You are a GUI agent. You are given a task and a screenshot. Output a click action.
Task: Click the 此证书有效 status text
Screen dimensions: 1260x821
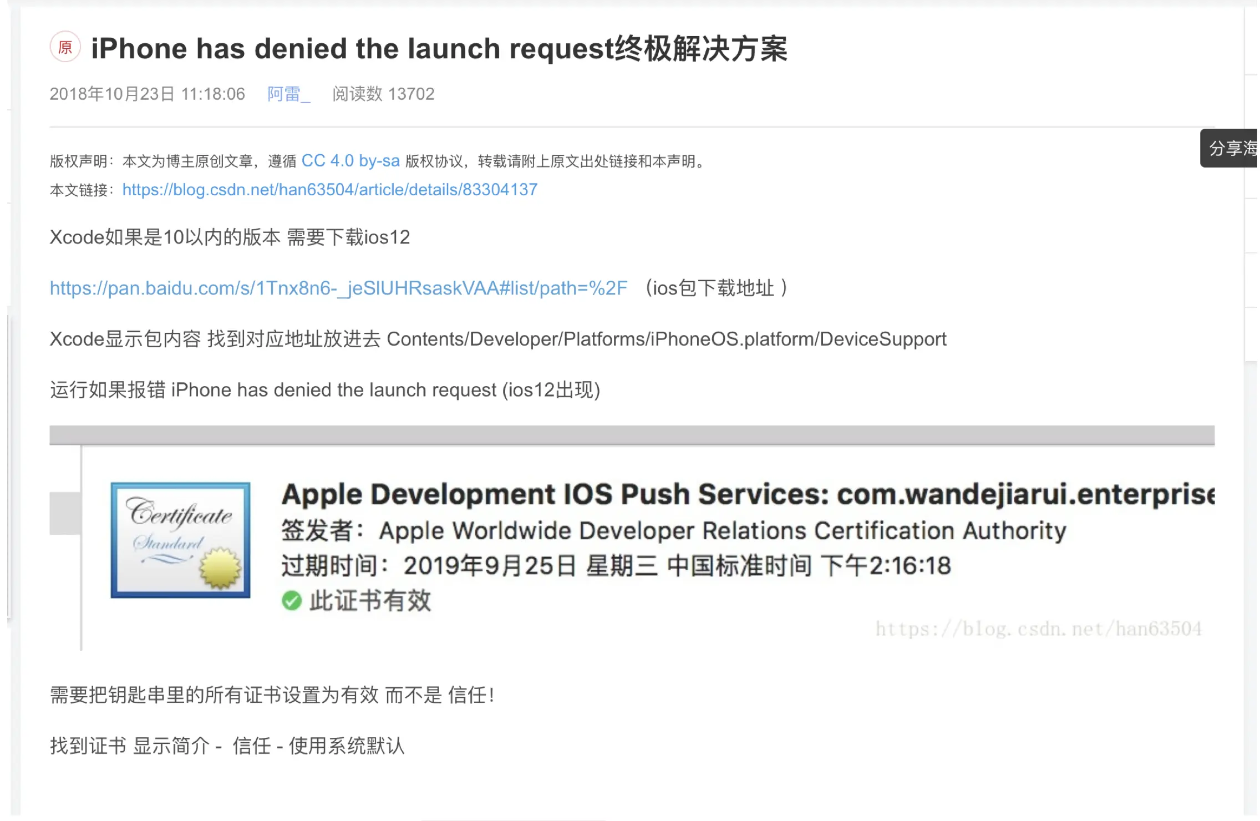tap(370, 601)
